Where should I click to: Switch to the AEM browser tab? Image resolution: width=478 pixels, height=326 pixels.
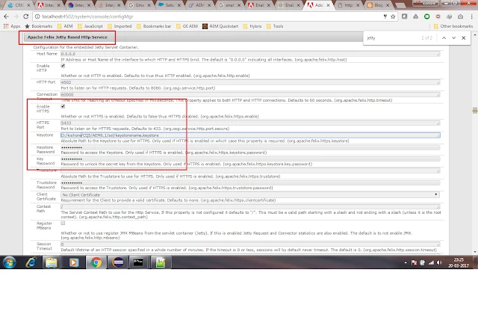tap(199, 5)
